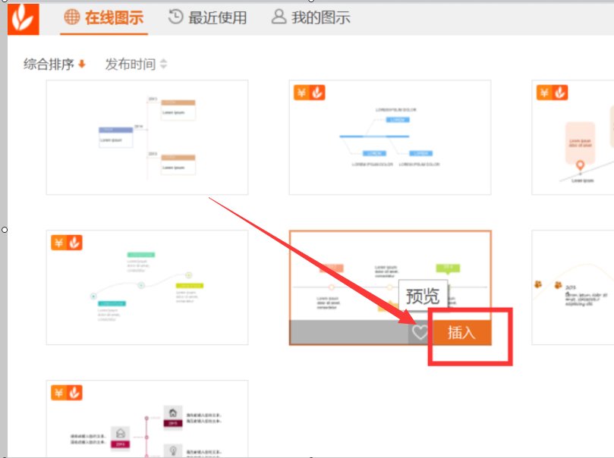Screen dimensions: 614x458
Task: Switch to the 最近使用 tab
Action: click(218, 17)
